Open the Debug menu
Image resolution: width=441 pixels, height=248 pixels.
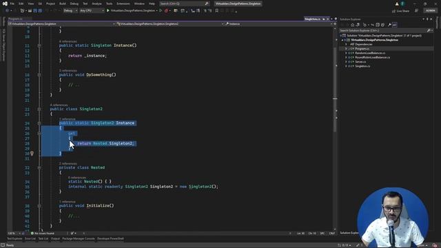[74, 3]
